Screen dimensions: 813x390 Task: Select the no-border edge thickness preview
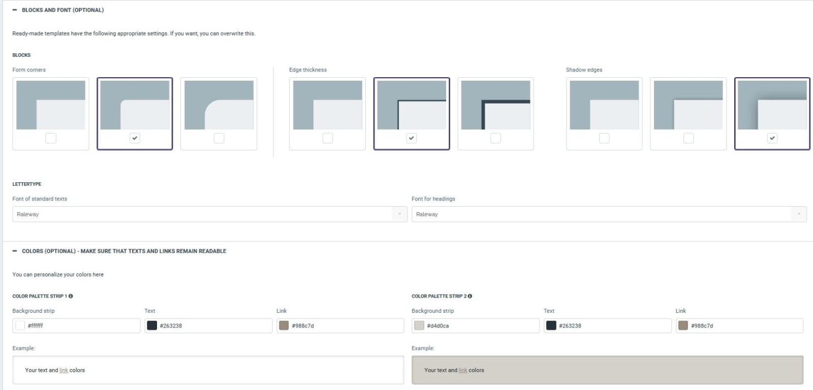(x=327, y=105)
